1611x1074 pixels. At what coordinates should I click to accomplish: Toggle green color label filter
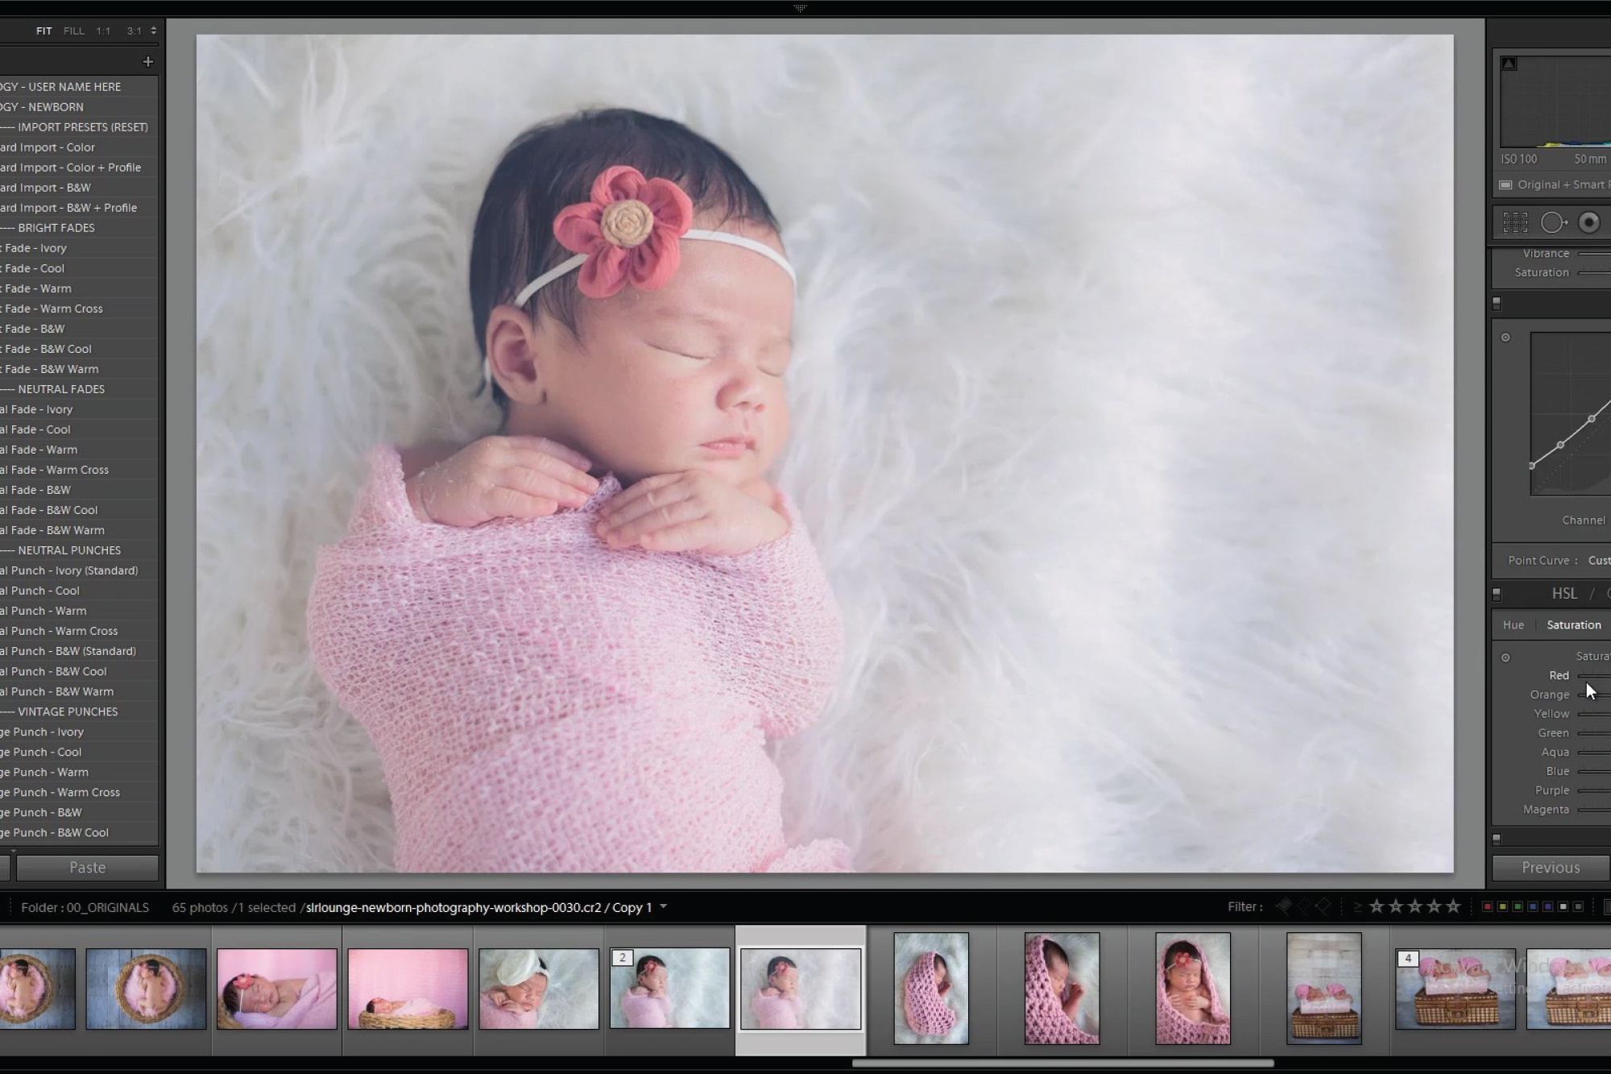coord(1518,907)
